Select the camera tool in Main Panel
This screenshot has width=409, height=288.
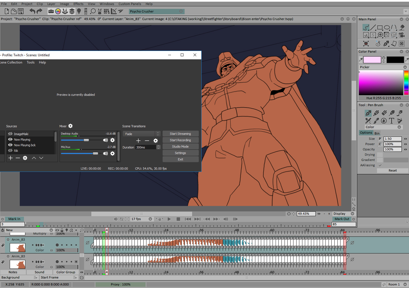(401, 35)
